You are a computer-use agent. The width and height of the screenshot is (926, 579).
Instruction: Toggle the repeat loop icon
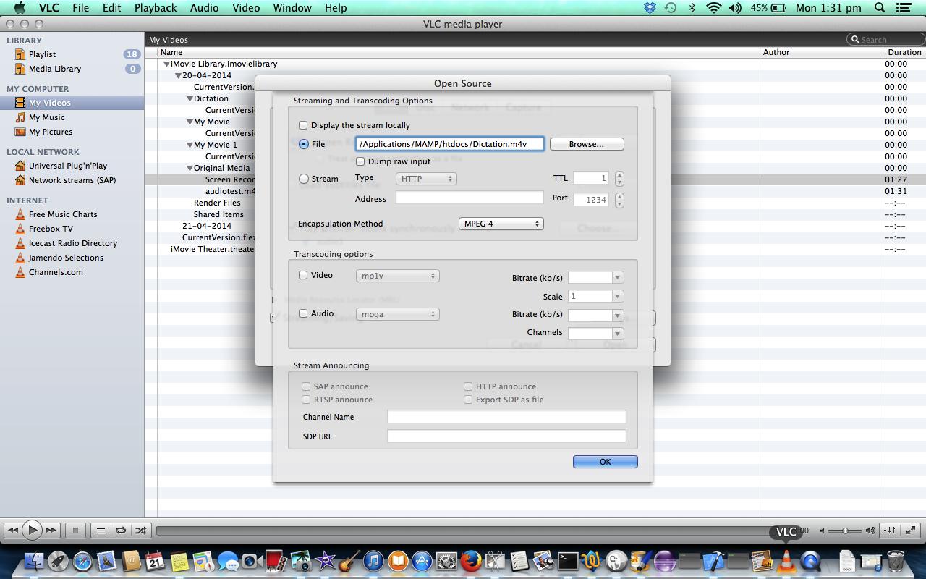point(121,530)
